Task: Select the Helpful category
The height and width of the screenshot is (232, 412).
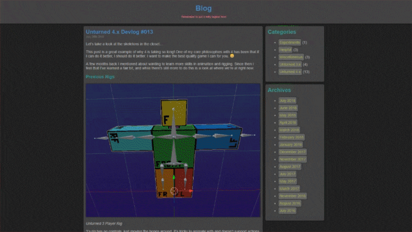Action: pyautogui.click(x=285, y=50)
